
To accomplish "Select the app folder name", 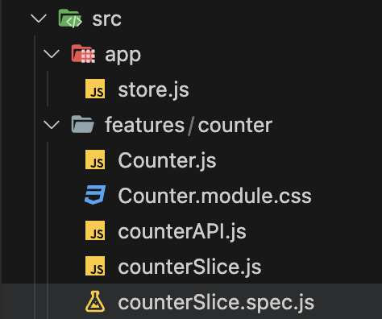I will 122,56.
